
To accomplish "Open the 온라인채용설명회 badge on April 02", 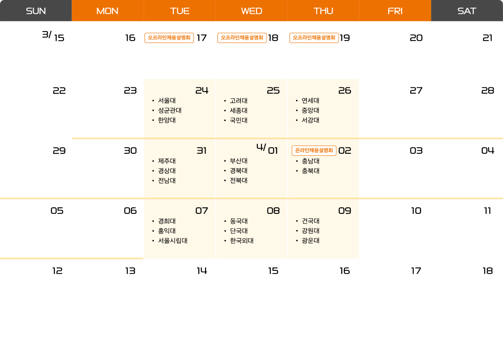I will 314,150.
